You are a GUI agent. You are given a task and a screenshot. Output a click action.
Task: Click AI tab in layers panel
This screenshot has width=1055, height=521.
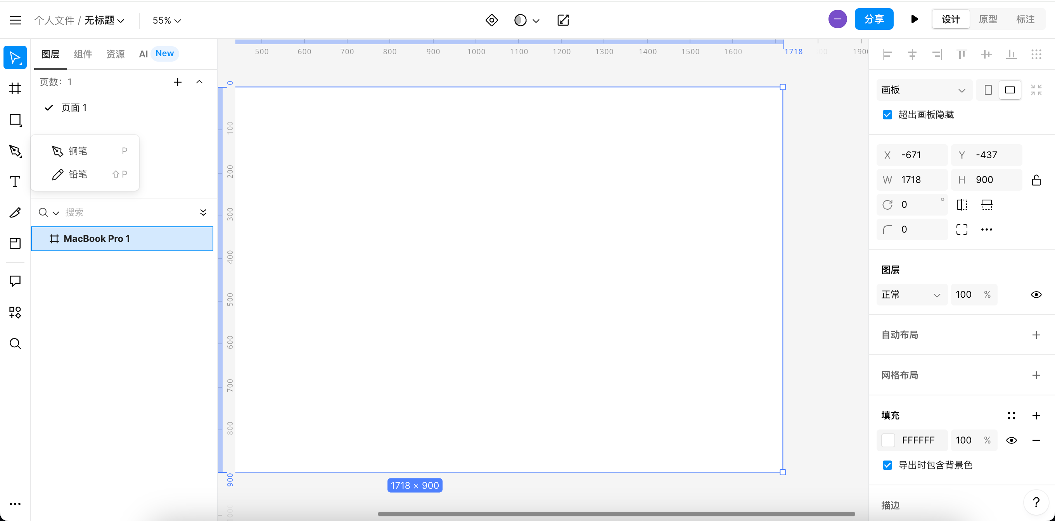click(144, 54)
